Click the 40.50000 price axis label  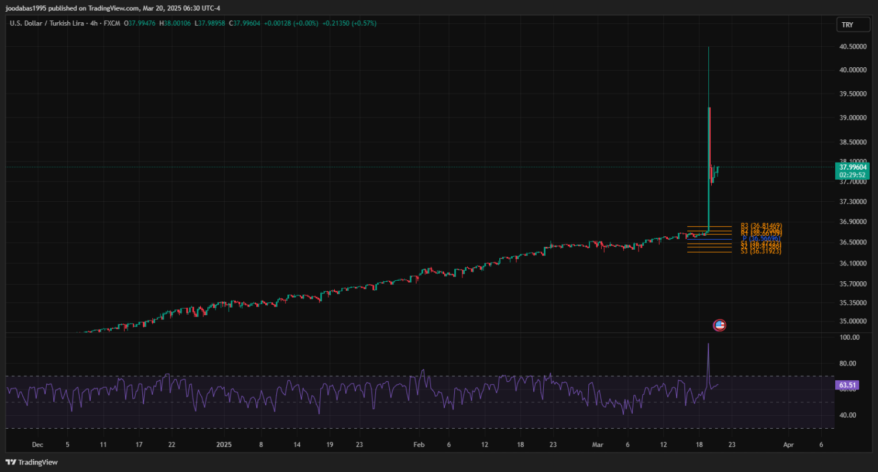click(x=852, y=47)
